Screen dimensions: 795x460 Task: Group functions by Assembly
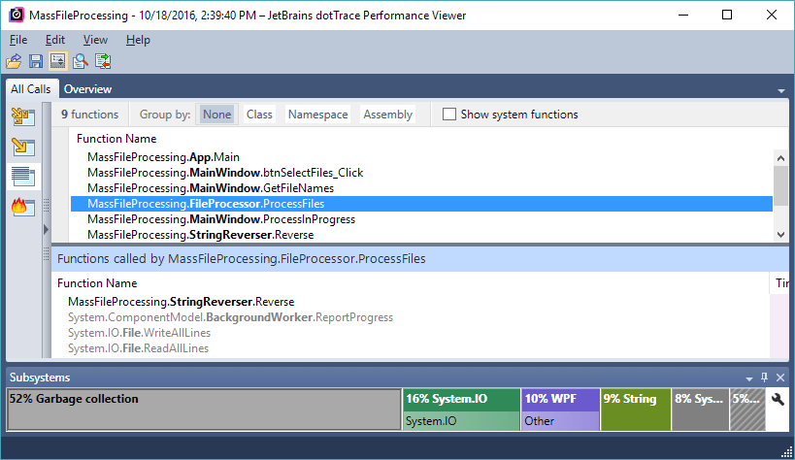pos(388,115)
